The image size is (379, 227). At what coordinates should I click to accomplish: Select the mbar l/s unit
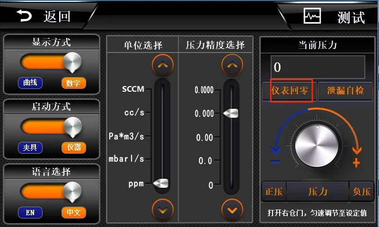pos(126,159)
